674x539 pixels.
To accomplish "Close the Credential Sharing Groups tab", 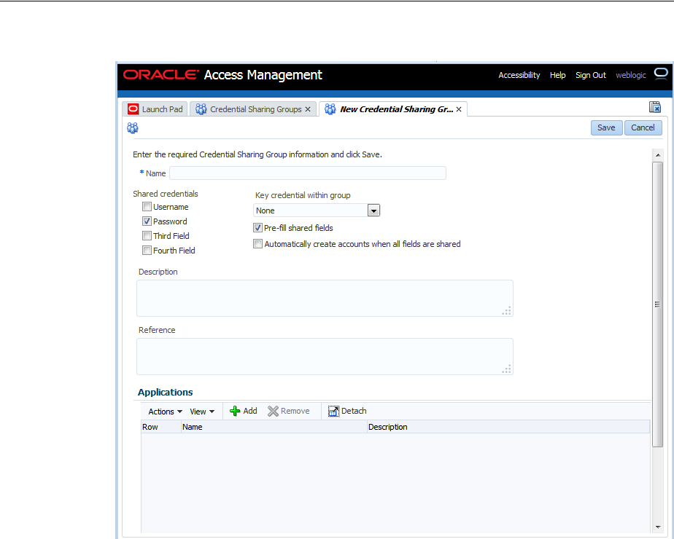I will (x=308, y=109).
